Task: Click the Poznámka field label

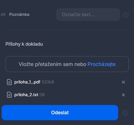Action: click(19, 15)
